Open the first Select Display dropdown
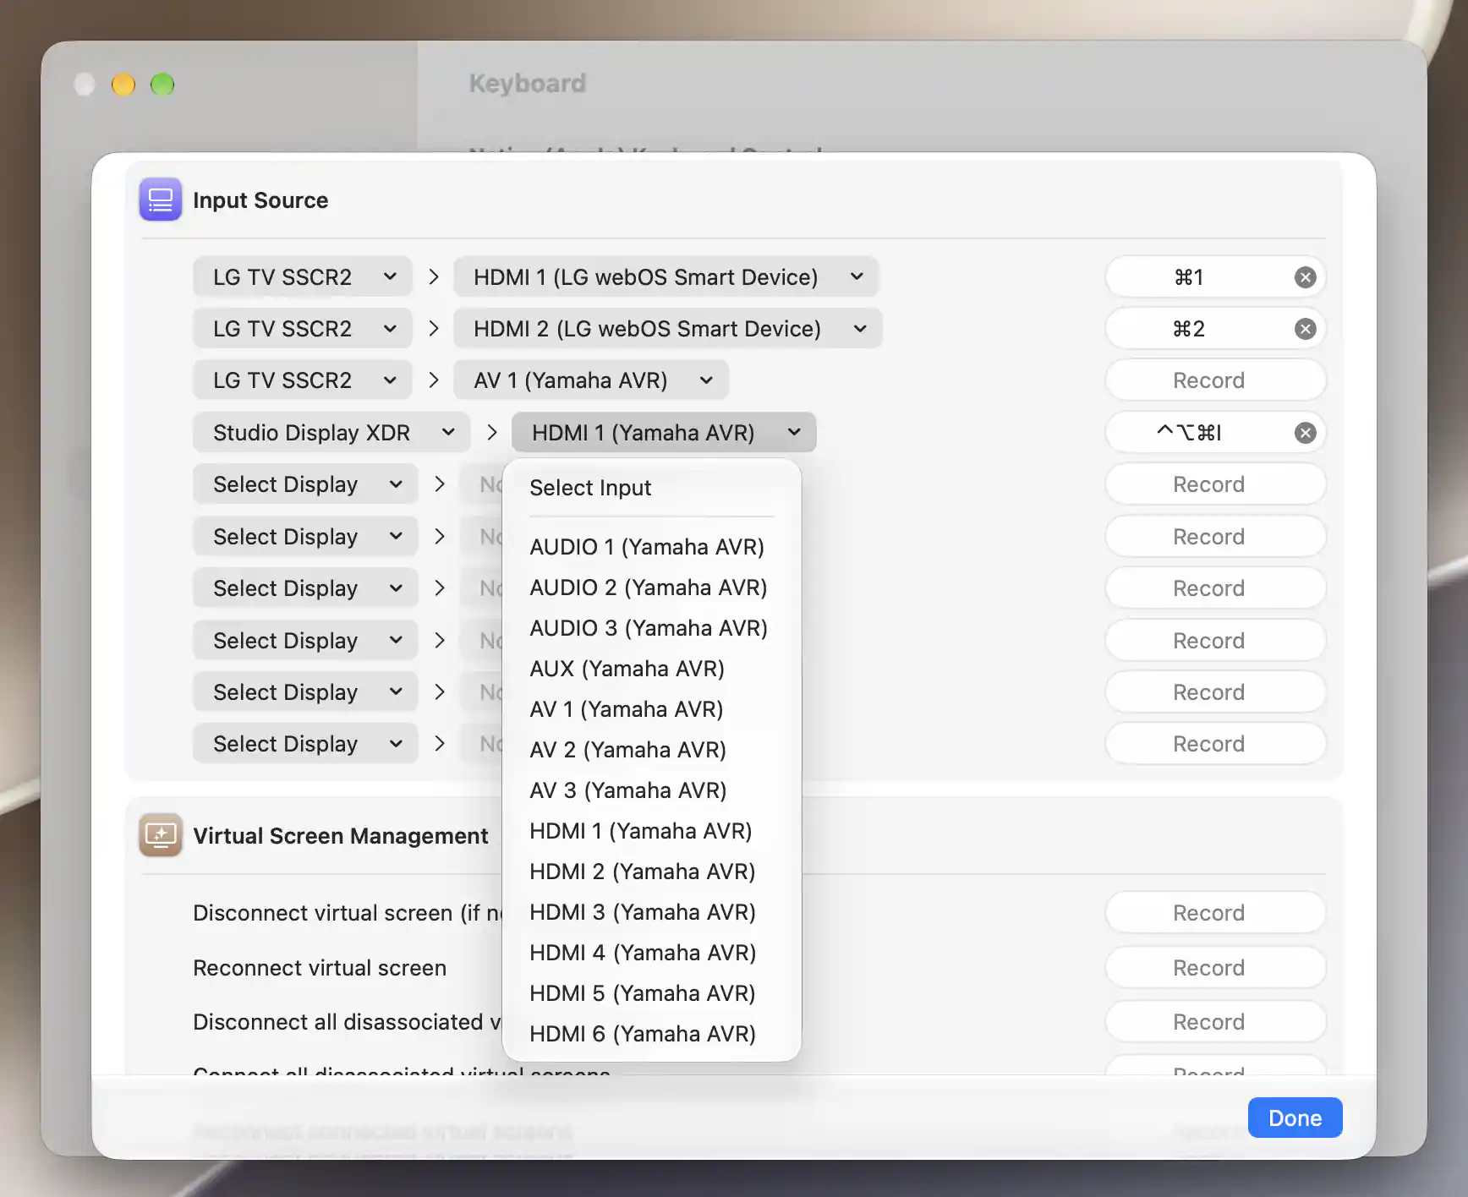The image size is (1468, 1197). 306,484
